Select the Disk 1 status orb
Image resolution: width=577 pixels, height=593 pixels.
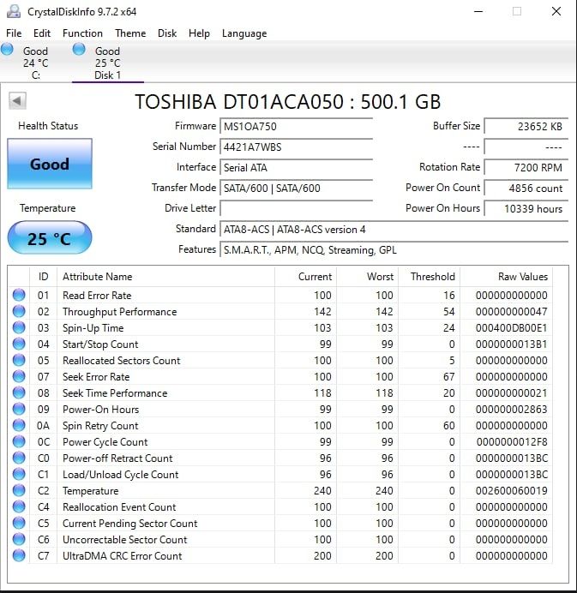click(x=79, y=49)
